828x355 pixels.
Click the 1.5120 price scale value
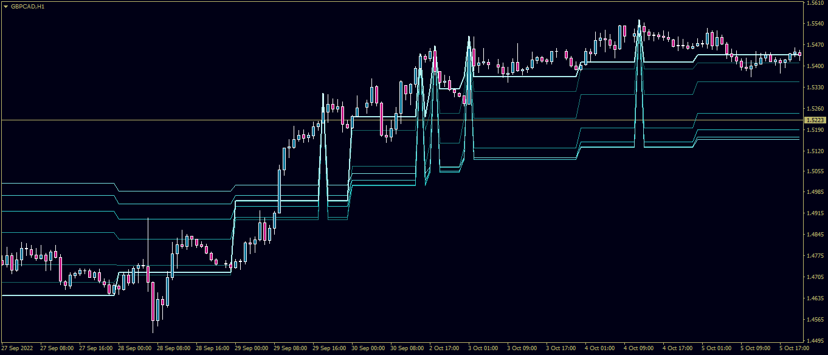tap(815, 151)
